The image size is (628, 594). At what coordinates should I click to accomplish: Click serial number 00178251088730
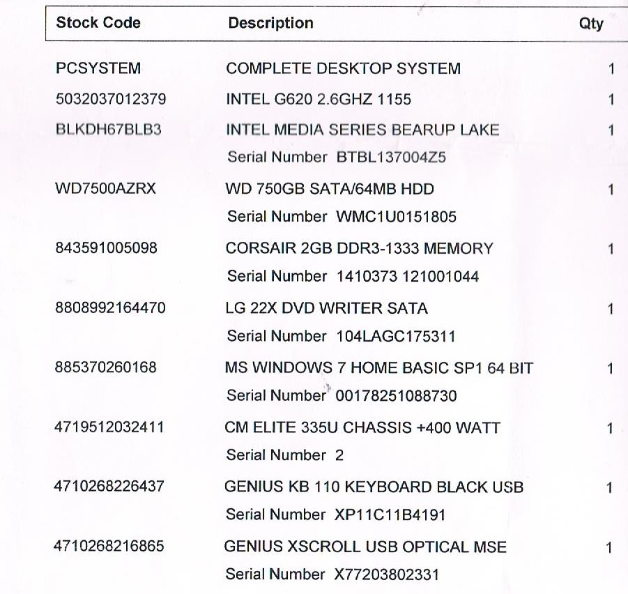396,396
